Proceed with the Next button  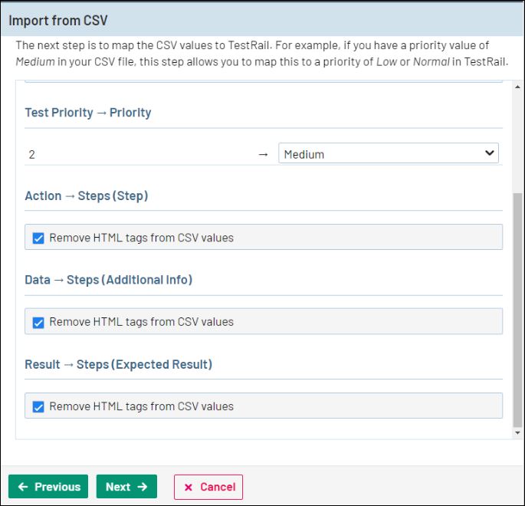pos(126,487)
